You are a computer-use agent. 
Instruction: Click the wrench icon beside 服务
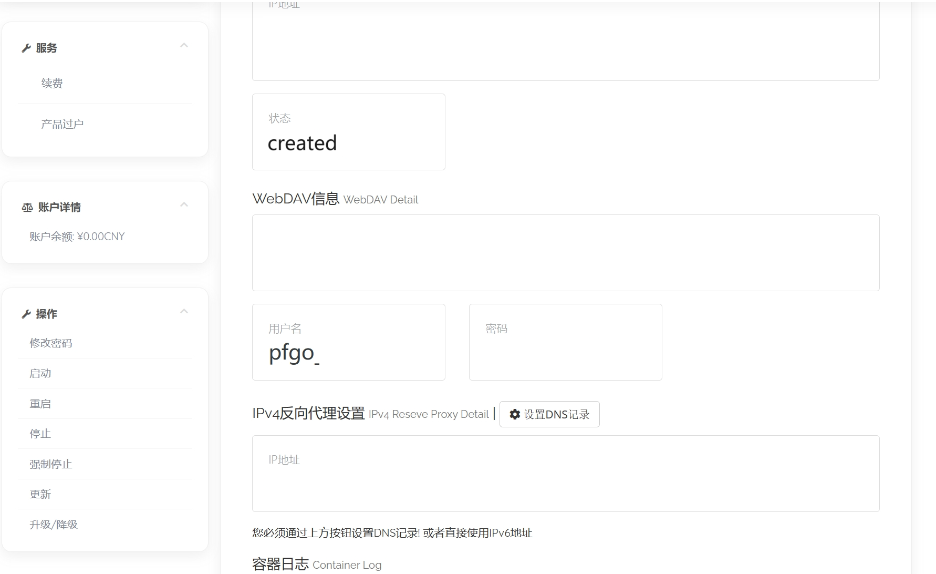[x=26, y=48]
